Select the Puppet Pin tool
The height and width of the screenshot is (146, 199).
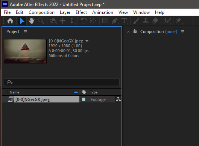(179, 21)
